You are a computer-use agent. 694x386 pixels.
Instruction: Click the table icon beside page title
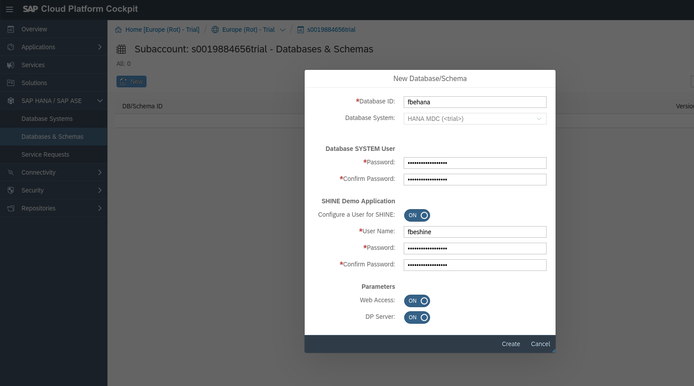point(121,49)
